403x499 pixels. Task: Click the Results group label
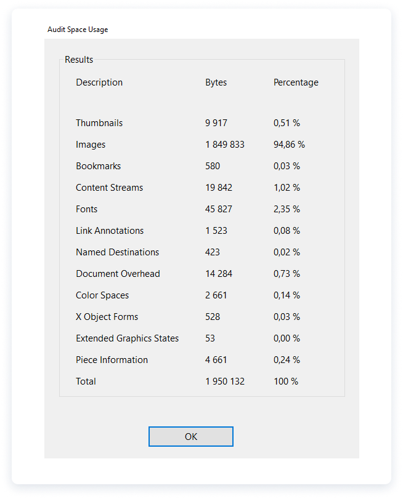click(79, 60)
